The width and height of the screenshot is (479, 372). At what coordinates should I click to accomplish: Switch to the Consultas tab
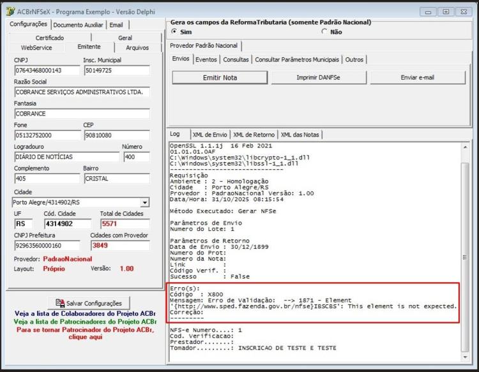pos(236,59)
